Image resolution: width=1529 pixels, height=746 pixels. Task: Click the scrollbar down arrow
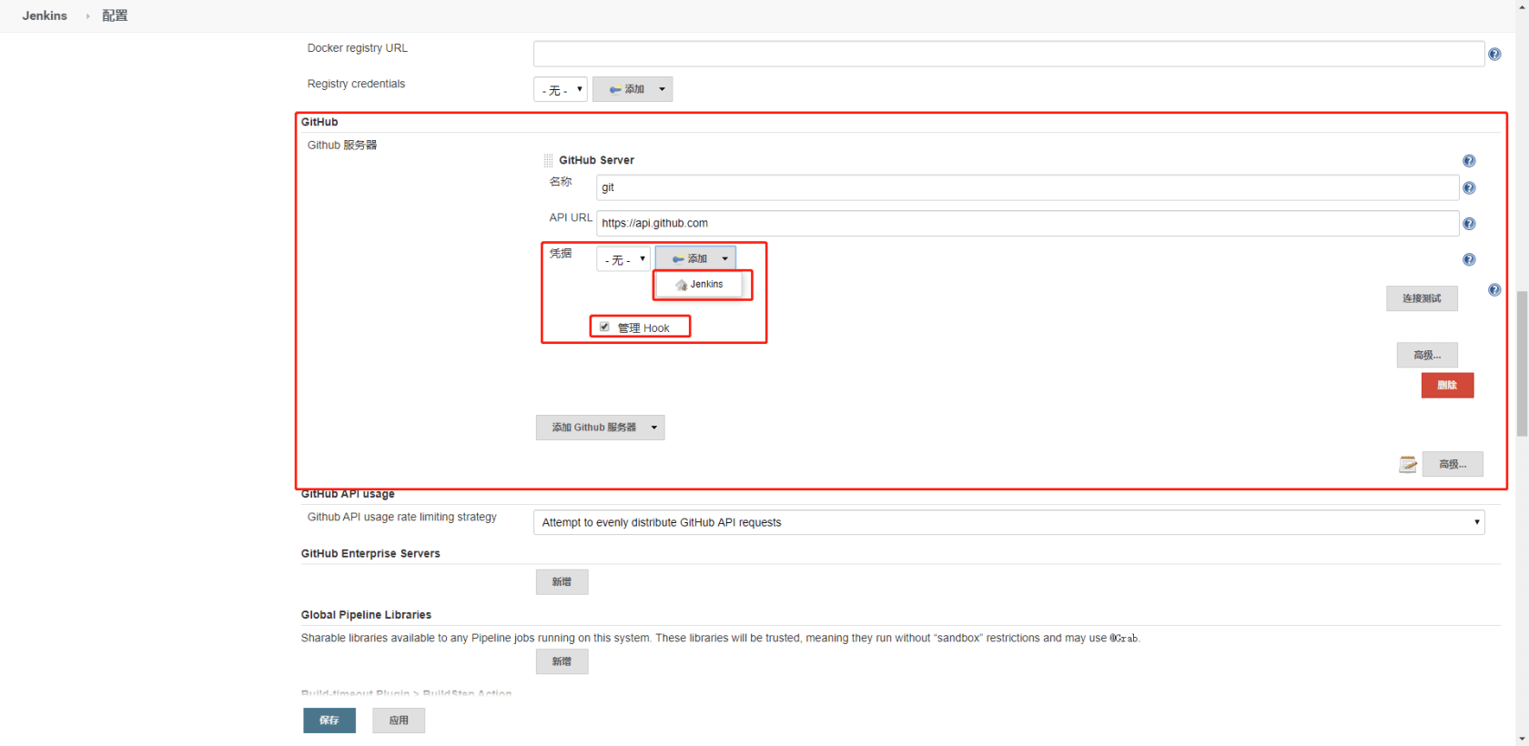pyautogui.click(x=1522, y=739)
